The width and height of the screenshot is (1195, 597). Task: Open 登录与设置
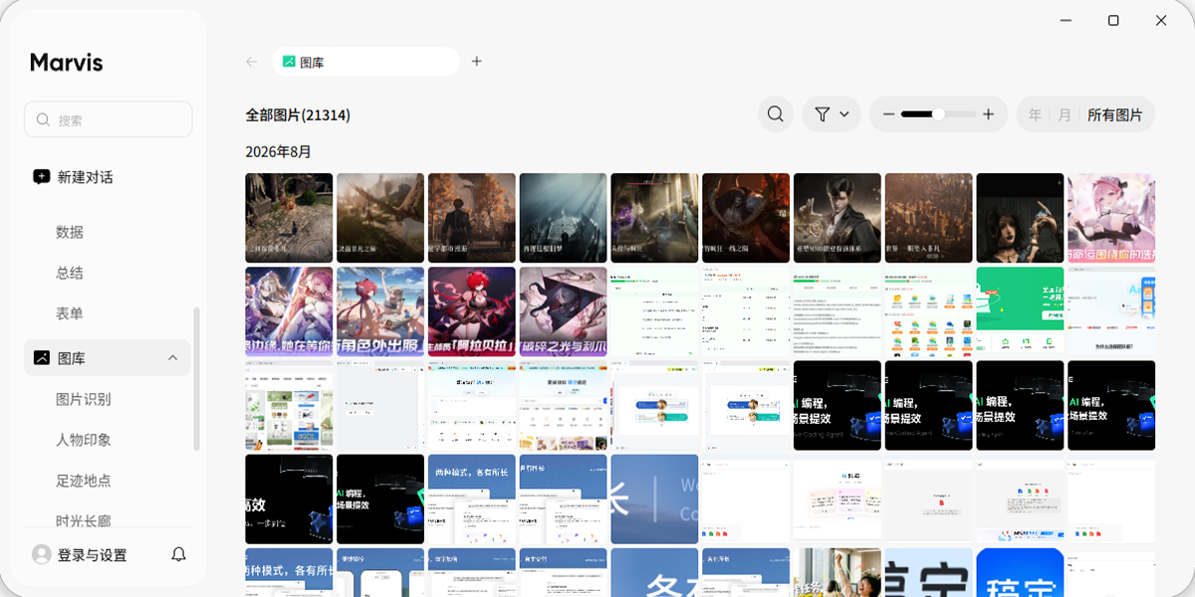coord(92,555)
